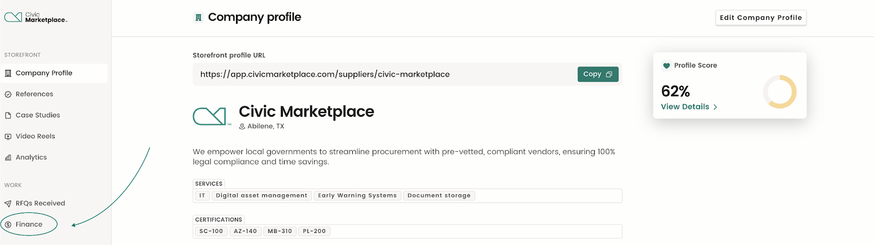Click the PL-200 certification tag
The height and width of the screenshot is (245, 874).
click(314, 231)
